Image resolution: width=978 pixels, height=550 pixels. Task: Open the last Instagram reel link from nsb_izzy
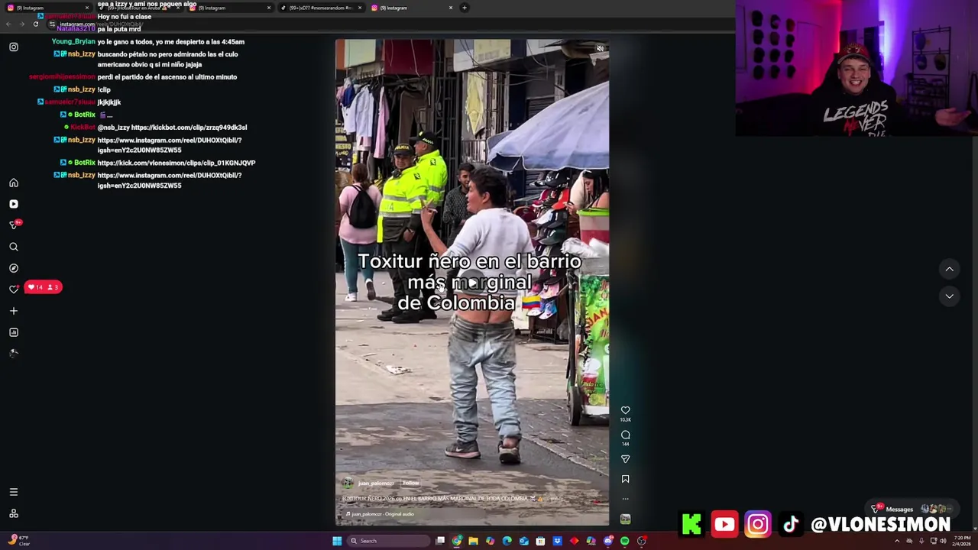point(169,180)
